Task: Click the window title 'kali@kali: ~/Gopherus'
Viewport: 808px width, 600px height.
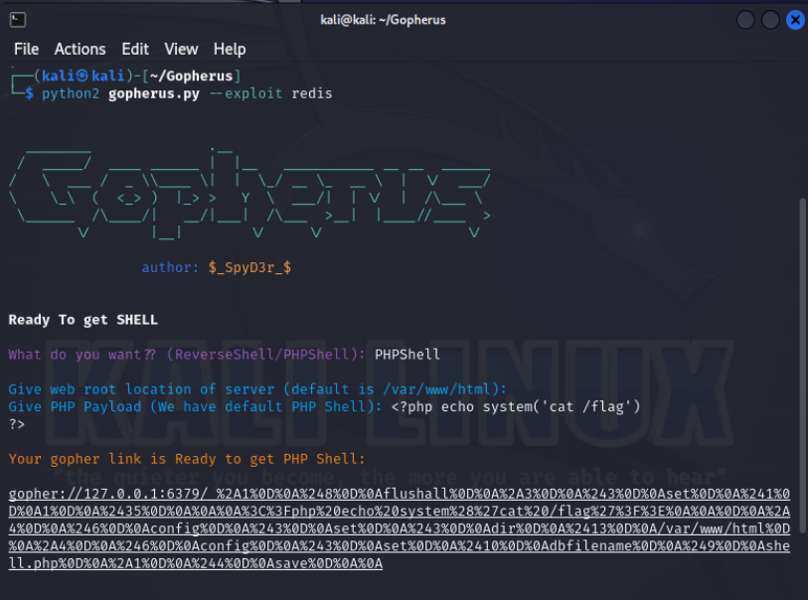Action: 383,20
